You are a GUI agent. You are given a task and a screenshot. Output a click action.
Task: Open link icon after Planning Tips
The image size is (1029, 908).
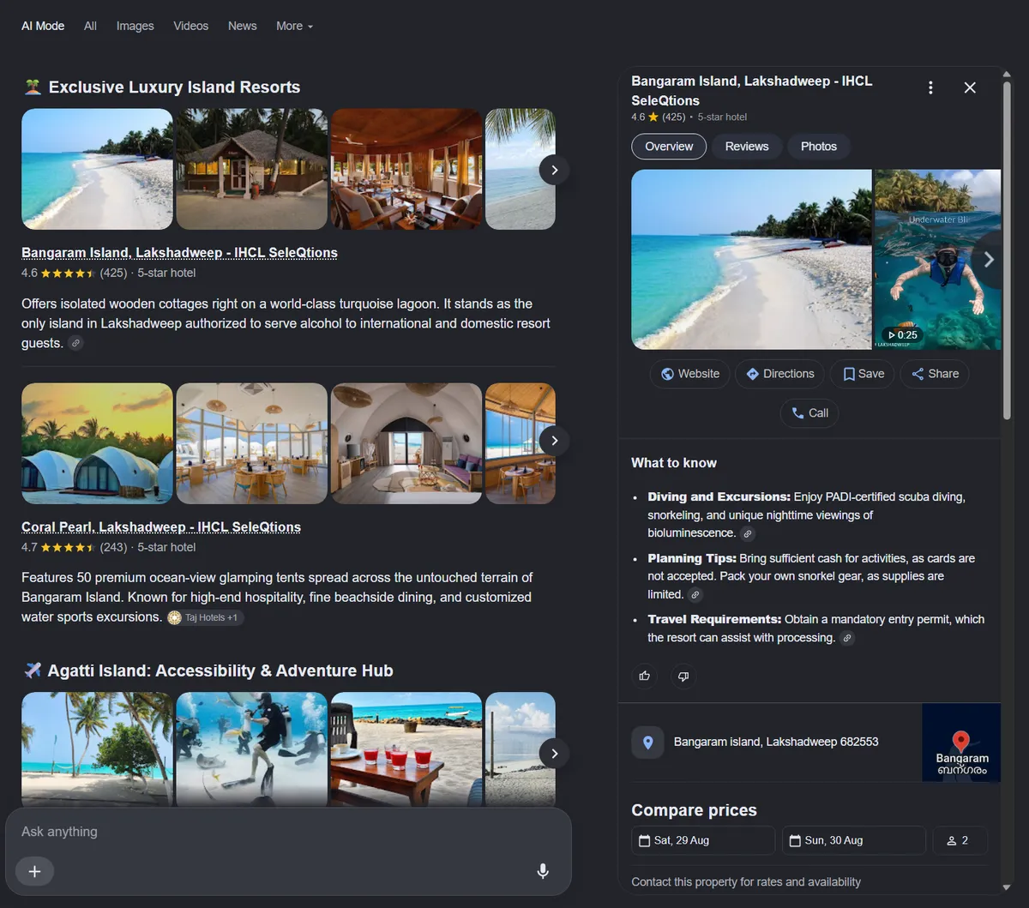(695, 595)
